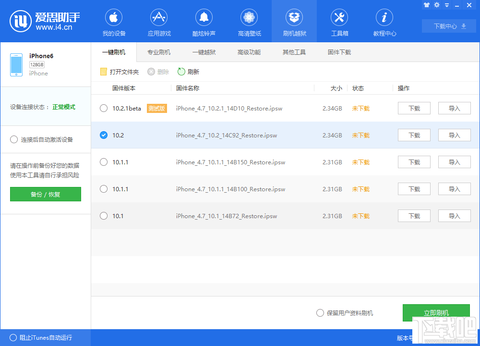Viewport: 480px width, 346px height.
Task: Click 导入 for 10.2 14C92 firmware
Action: point(454,135)
